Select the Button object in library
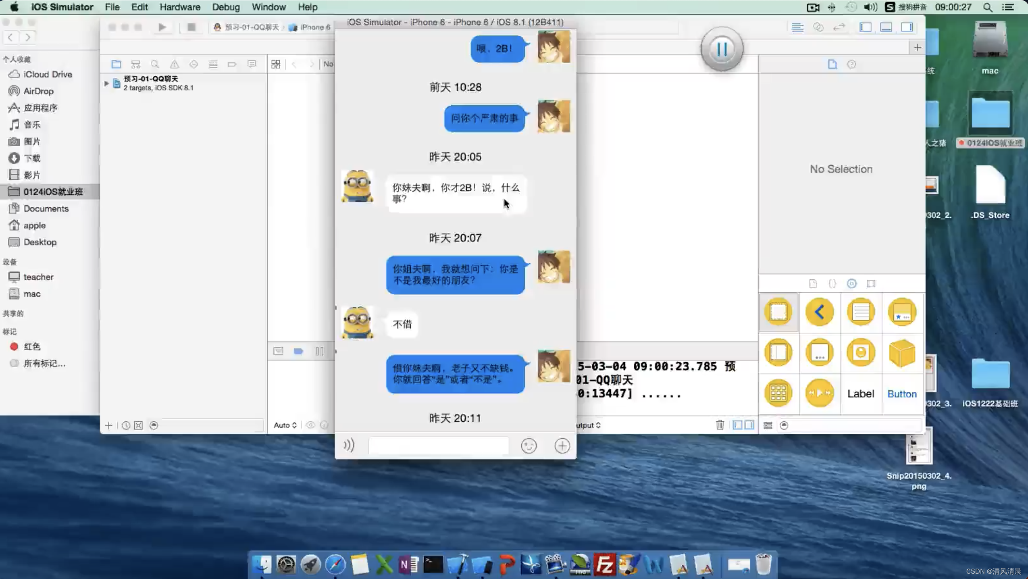This screenshot has width=1028, height=579. (x=902, y=394)
